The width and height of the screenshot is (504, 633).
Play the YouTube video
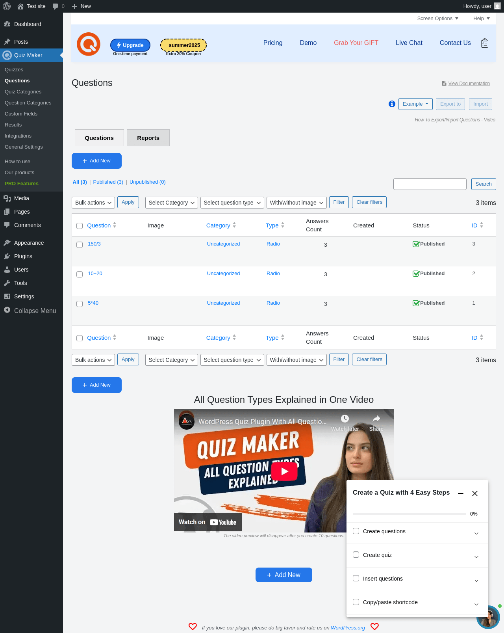click(x=284, y=471)
